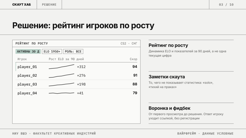Screen dimensions: 246x138
Task: Click the score 94 cell
Action: click(135, 67)
